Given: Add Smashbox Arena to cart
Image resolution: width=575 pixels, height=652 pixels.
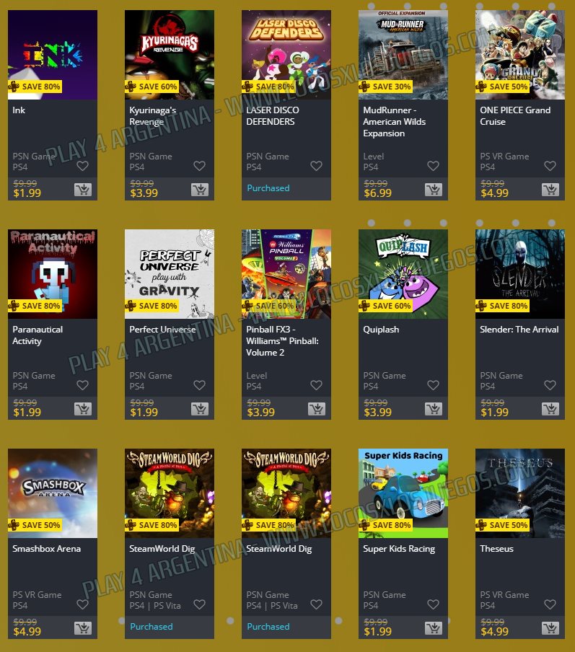Looking at the screenshot, I should pyautogui.click(x=83, y=628).
